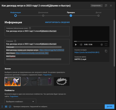Select the dark tunnel thumbnail
Image resolution: width=116 pixels, height=110 pixels.
point(29,81)
